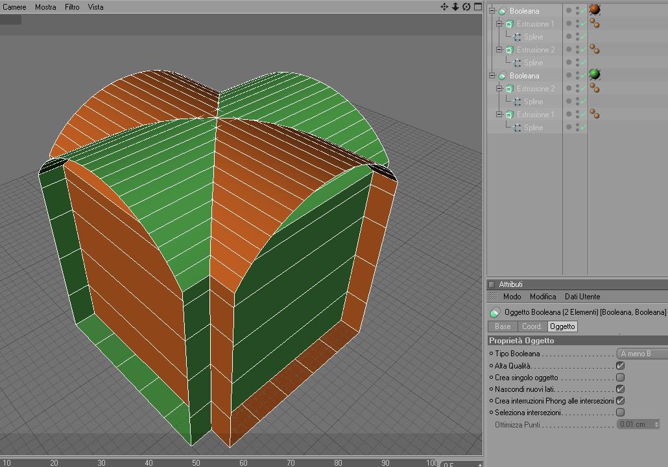Disable the Alta Qualità checkbox
This screenshot has width=668, height=467.
pos(620,365)
